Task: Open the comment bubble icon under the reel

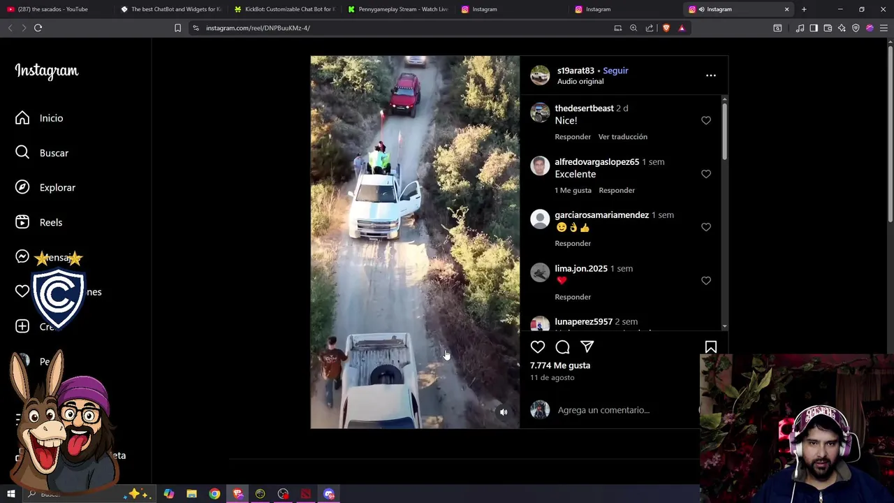Action: pos(562,347)
